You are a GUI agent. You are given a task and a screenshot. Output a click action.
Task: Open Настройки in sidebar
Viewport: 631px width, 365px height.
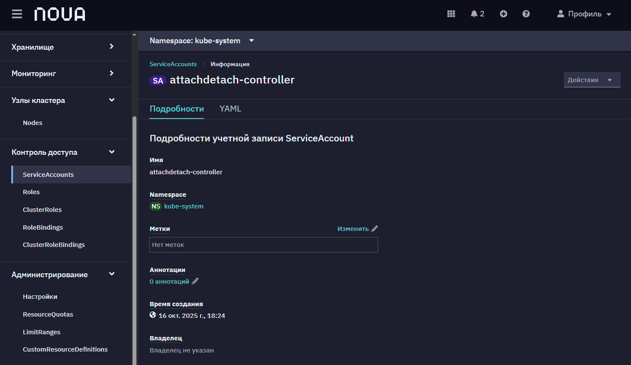tap(40, 297)
